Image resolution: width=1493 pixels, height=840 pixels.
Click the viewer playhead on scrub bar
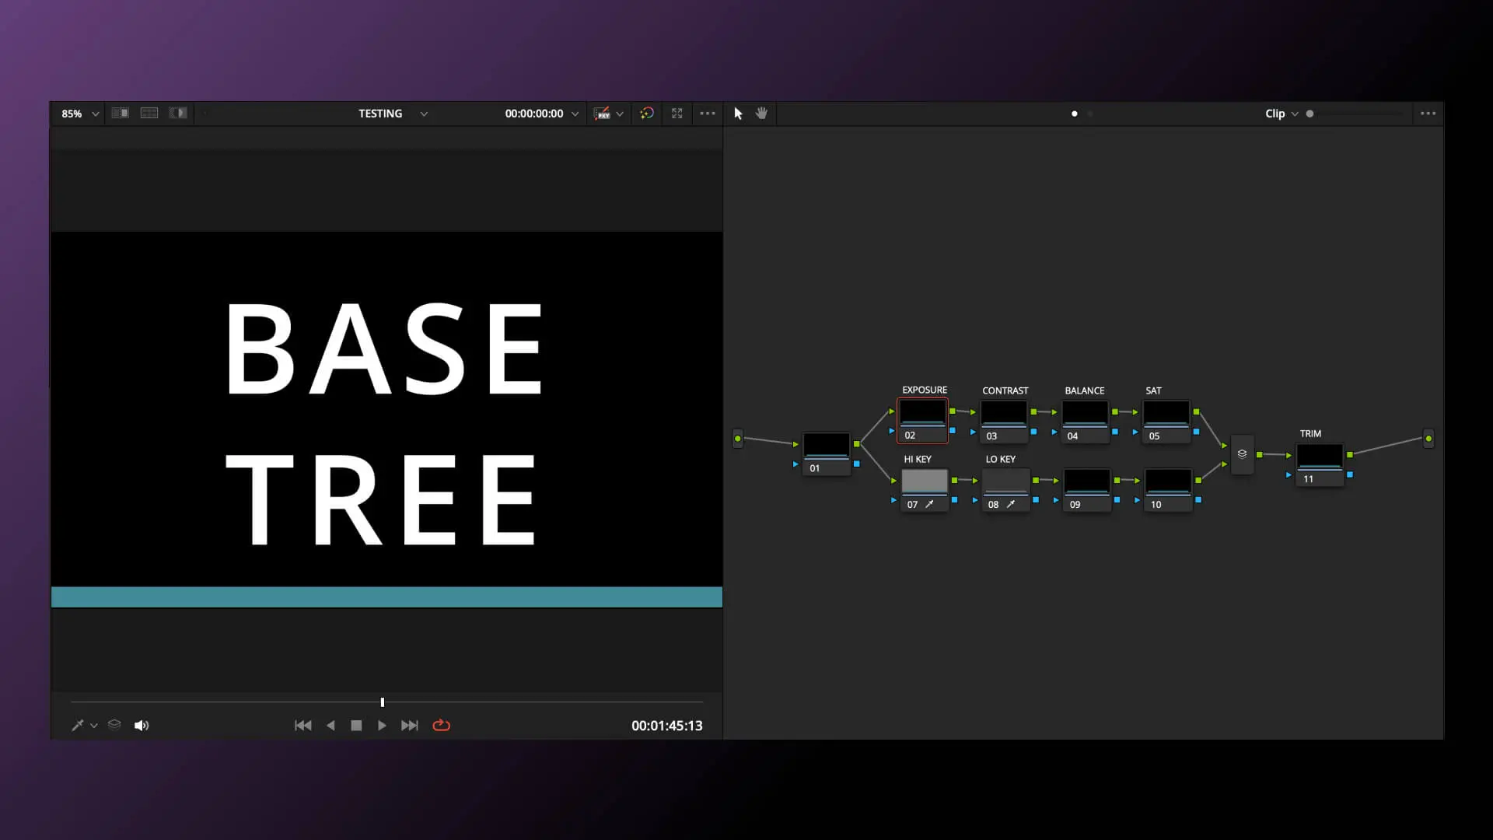[383, 702]
